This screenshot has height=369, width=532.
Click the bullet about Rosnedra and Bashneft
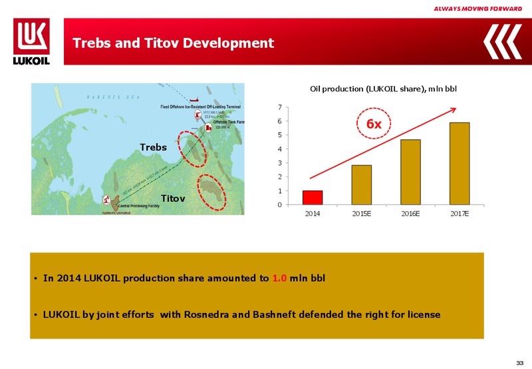click(x=241, y=314)
